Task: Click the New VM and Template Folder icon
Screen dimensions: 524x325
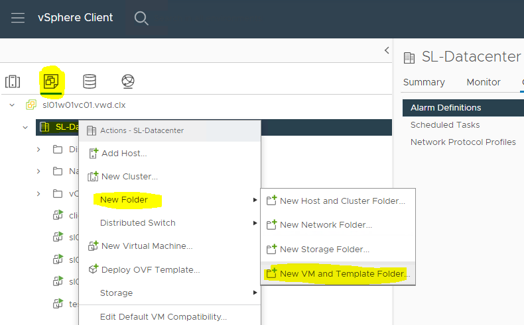Action: pos(271,273)
